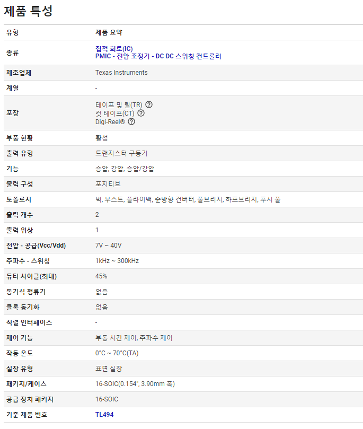Open the 집적 회로(IC) category link
This screenshot has width=363, height=429.
[x=114, y=49]
